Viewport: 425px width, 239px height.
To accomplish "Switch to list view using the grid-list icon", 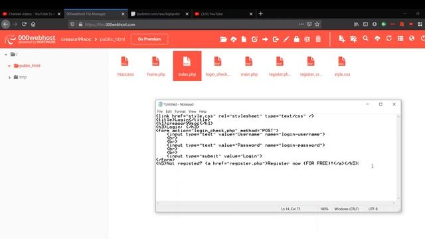I will tap(400, 39).
